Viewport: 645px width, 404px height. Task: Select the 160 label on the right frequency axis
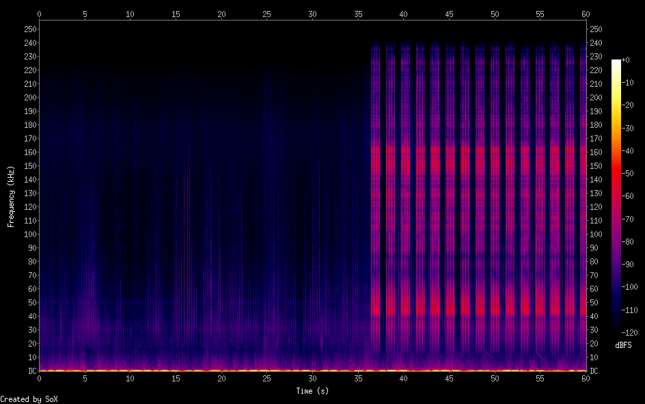tap(595, 152)
